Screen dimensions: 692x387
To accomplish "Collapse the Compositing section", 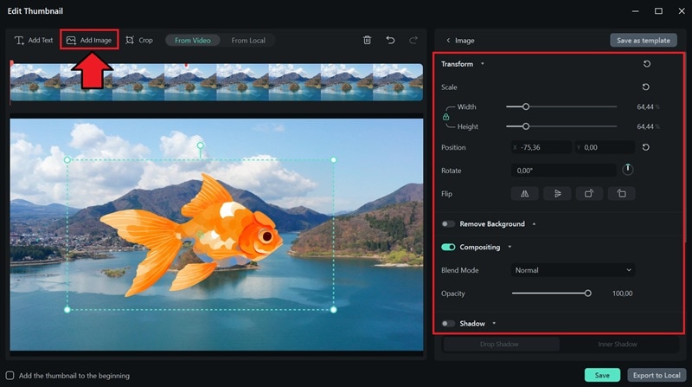I will 509,247.
